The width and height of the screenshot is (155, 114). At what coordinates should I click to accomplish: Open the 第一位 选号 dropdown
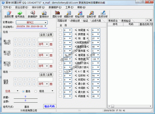43,44
